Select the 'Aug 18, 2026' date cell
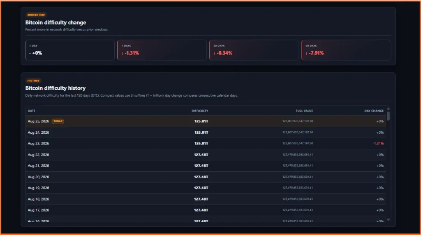 pos(38,199)
